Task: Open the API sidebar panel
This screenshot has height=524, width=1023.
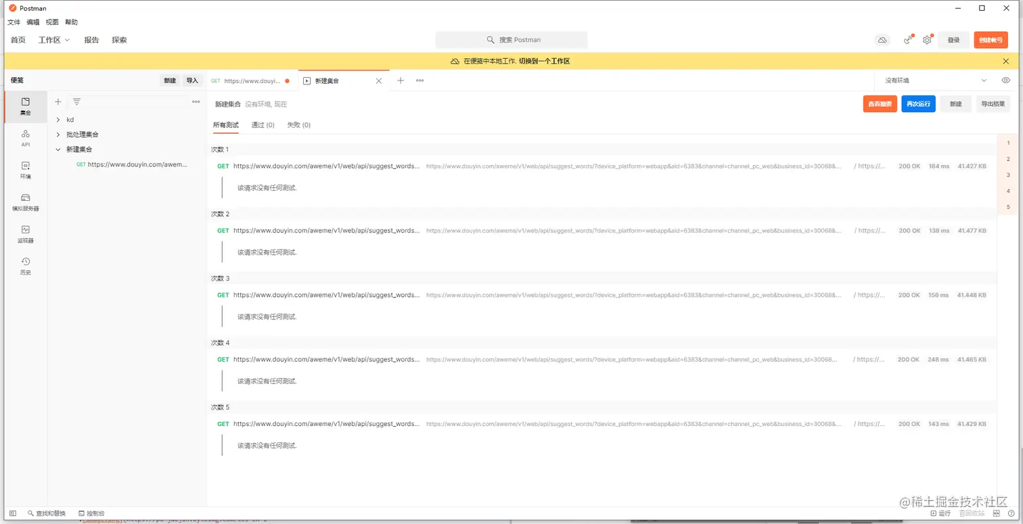Action: 25,138
